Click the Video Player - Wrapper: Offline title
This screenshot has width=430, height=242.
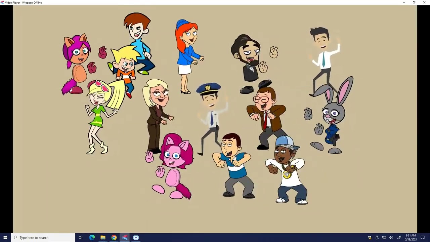(x=24, y=3)
